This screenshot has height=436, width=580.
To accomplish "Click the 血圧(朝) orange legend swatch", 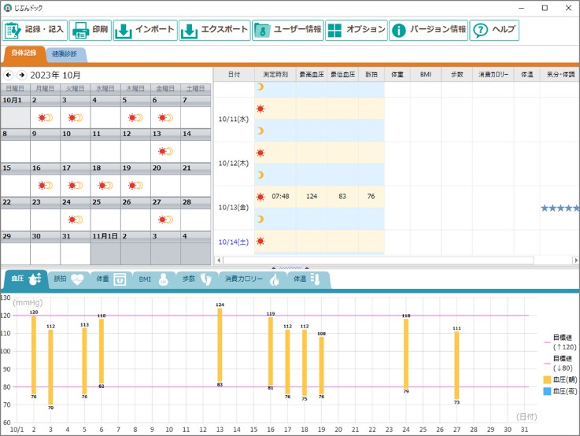I will click(547, 380).
